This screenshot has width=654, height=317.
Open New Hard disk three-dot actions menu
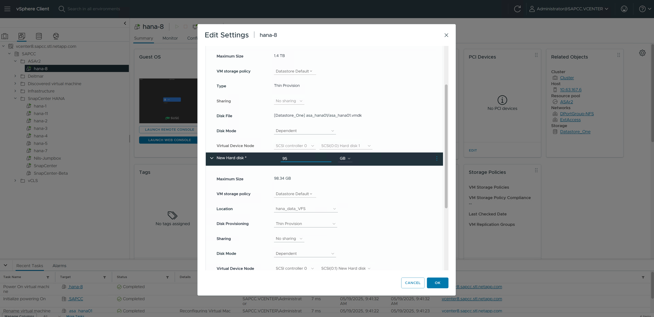(x=437, y=158)
